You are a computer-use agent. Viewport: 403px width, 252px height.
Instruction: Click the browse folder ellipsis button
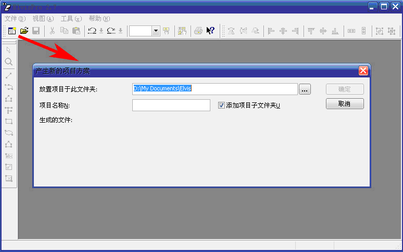point(305,89)
